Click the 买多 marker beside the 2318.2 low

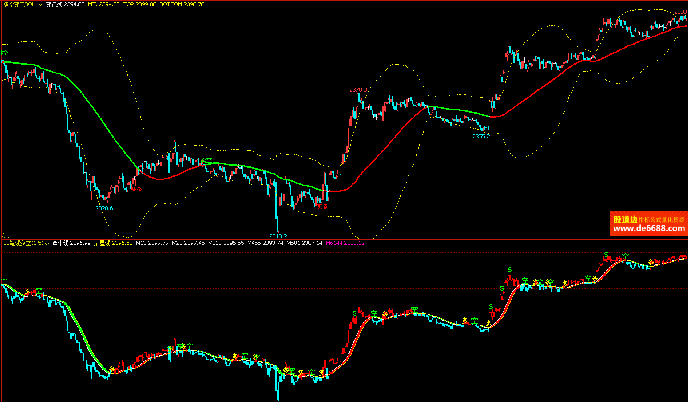pos(322,207)
